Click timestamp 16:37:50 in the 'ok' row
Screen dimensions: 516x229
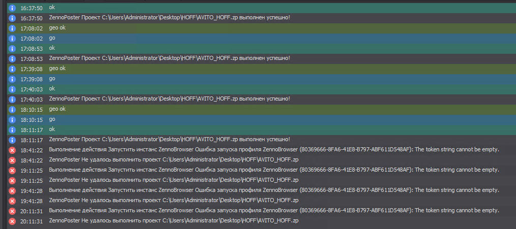coord(31,8)
